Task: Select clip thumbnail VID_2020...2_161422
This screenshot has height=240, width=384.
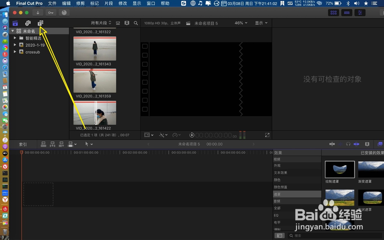Action: click(95, 113)
